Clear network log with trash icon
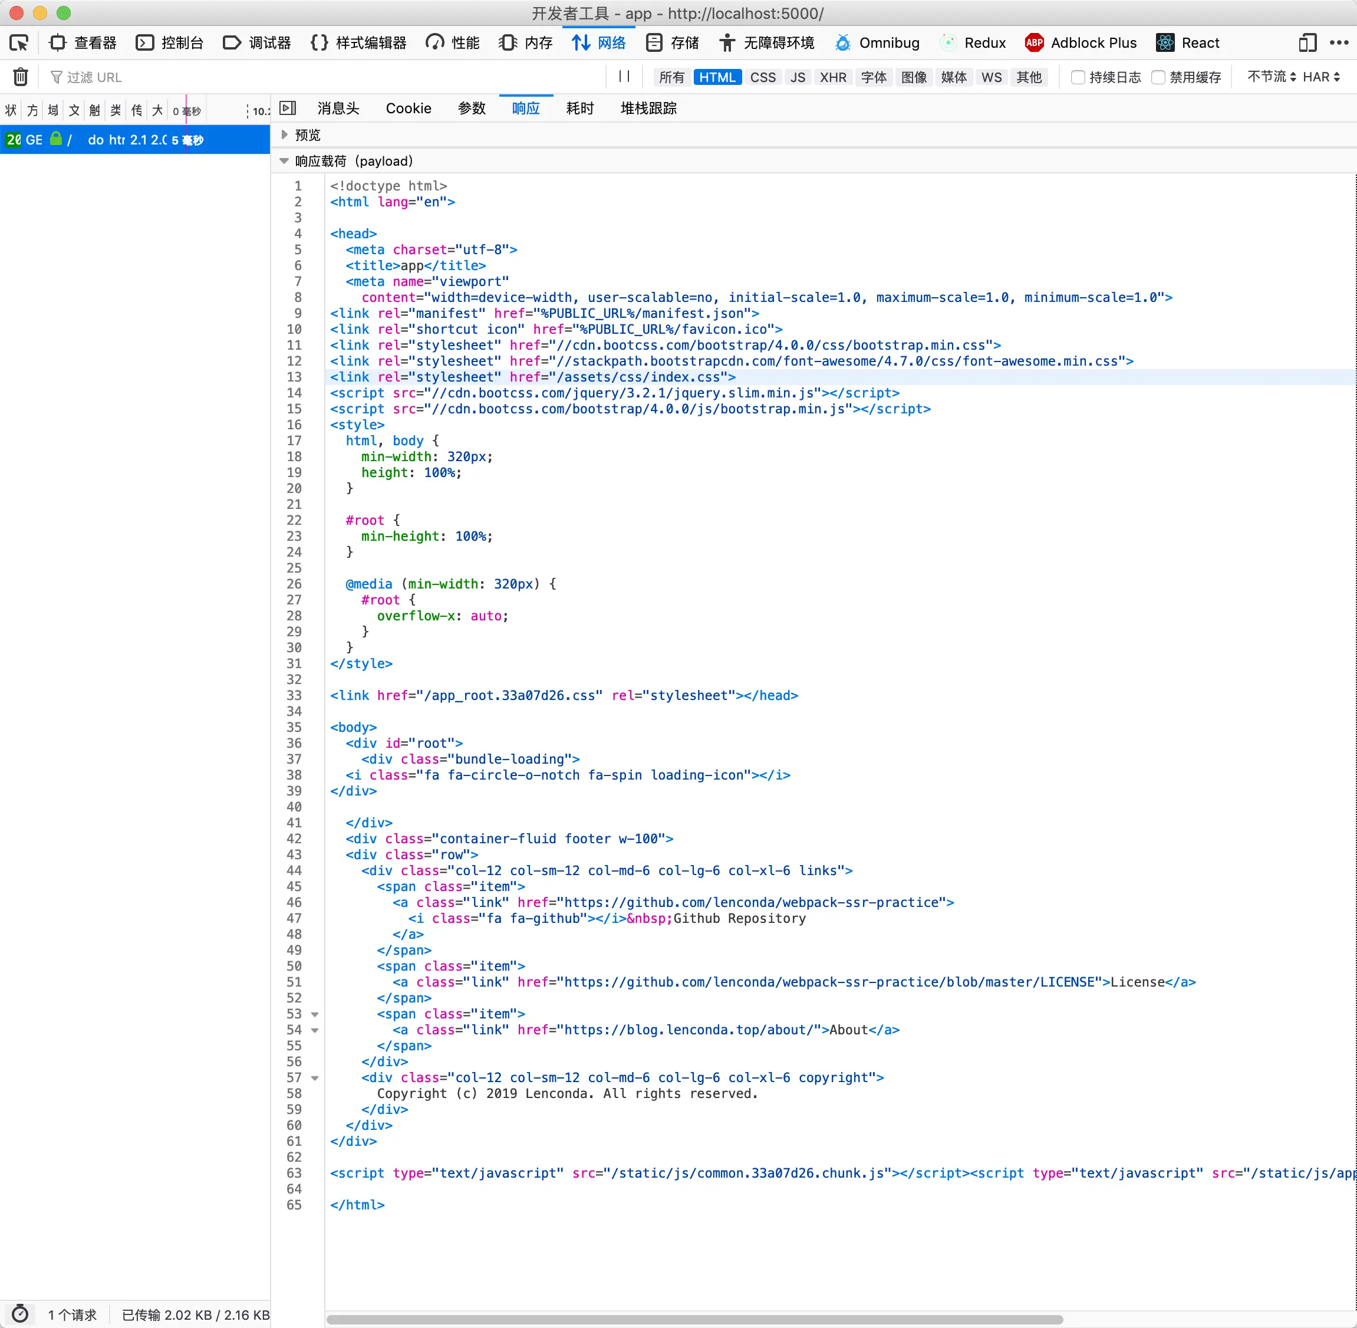This screenshot has width=1357, height=1328. 21,77
